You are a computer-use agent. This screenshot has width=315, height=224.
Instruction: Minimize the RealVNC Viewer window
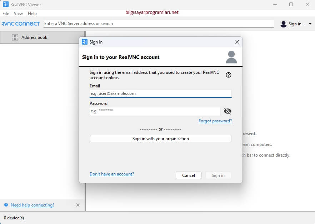[x=275, y=4]
